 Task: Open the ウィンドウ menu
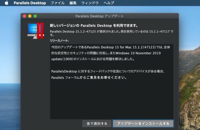90,3
